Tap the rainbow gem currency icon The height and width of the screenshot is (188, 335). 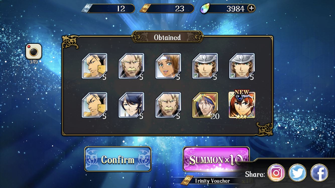coord(205,9)
